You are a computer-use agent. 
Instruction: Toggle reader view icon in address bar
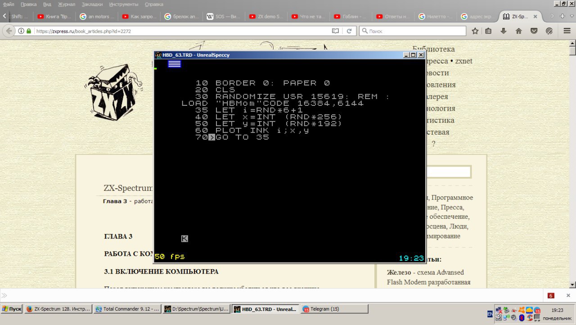coord(335,32)
